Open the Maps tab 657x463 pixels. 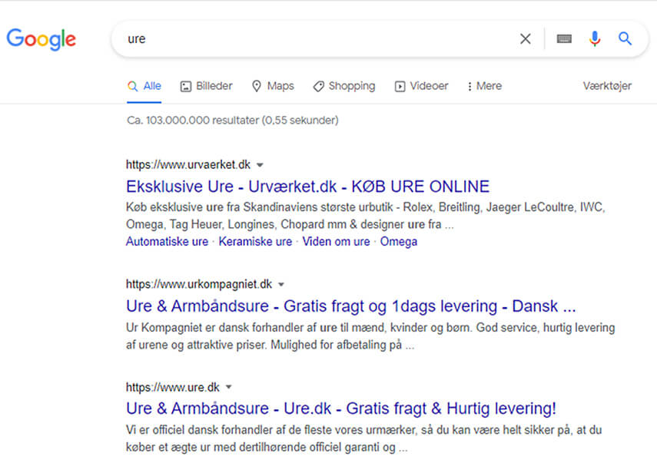pyautogui.click(x=273, y=86)
